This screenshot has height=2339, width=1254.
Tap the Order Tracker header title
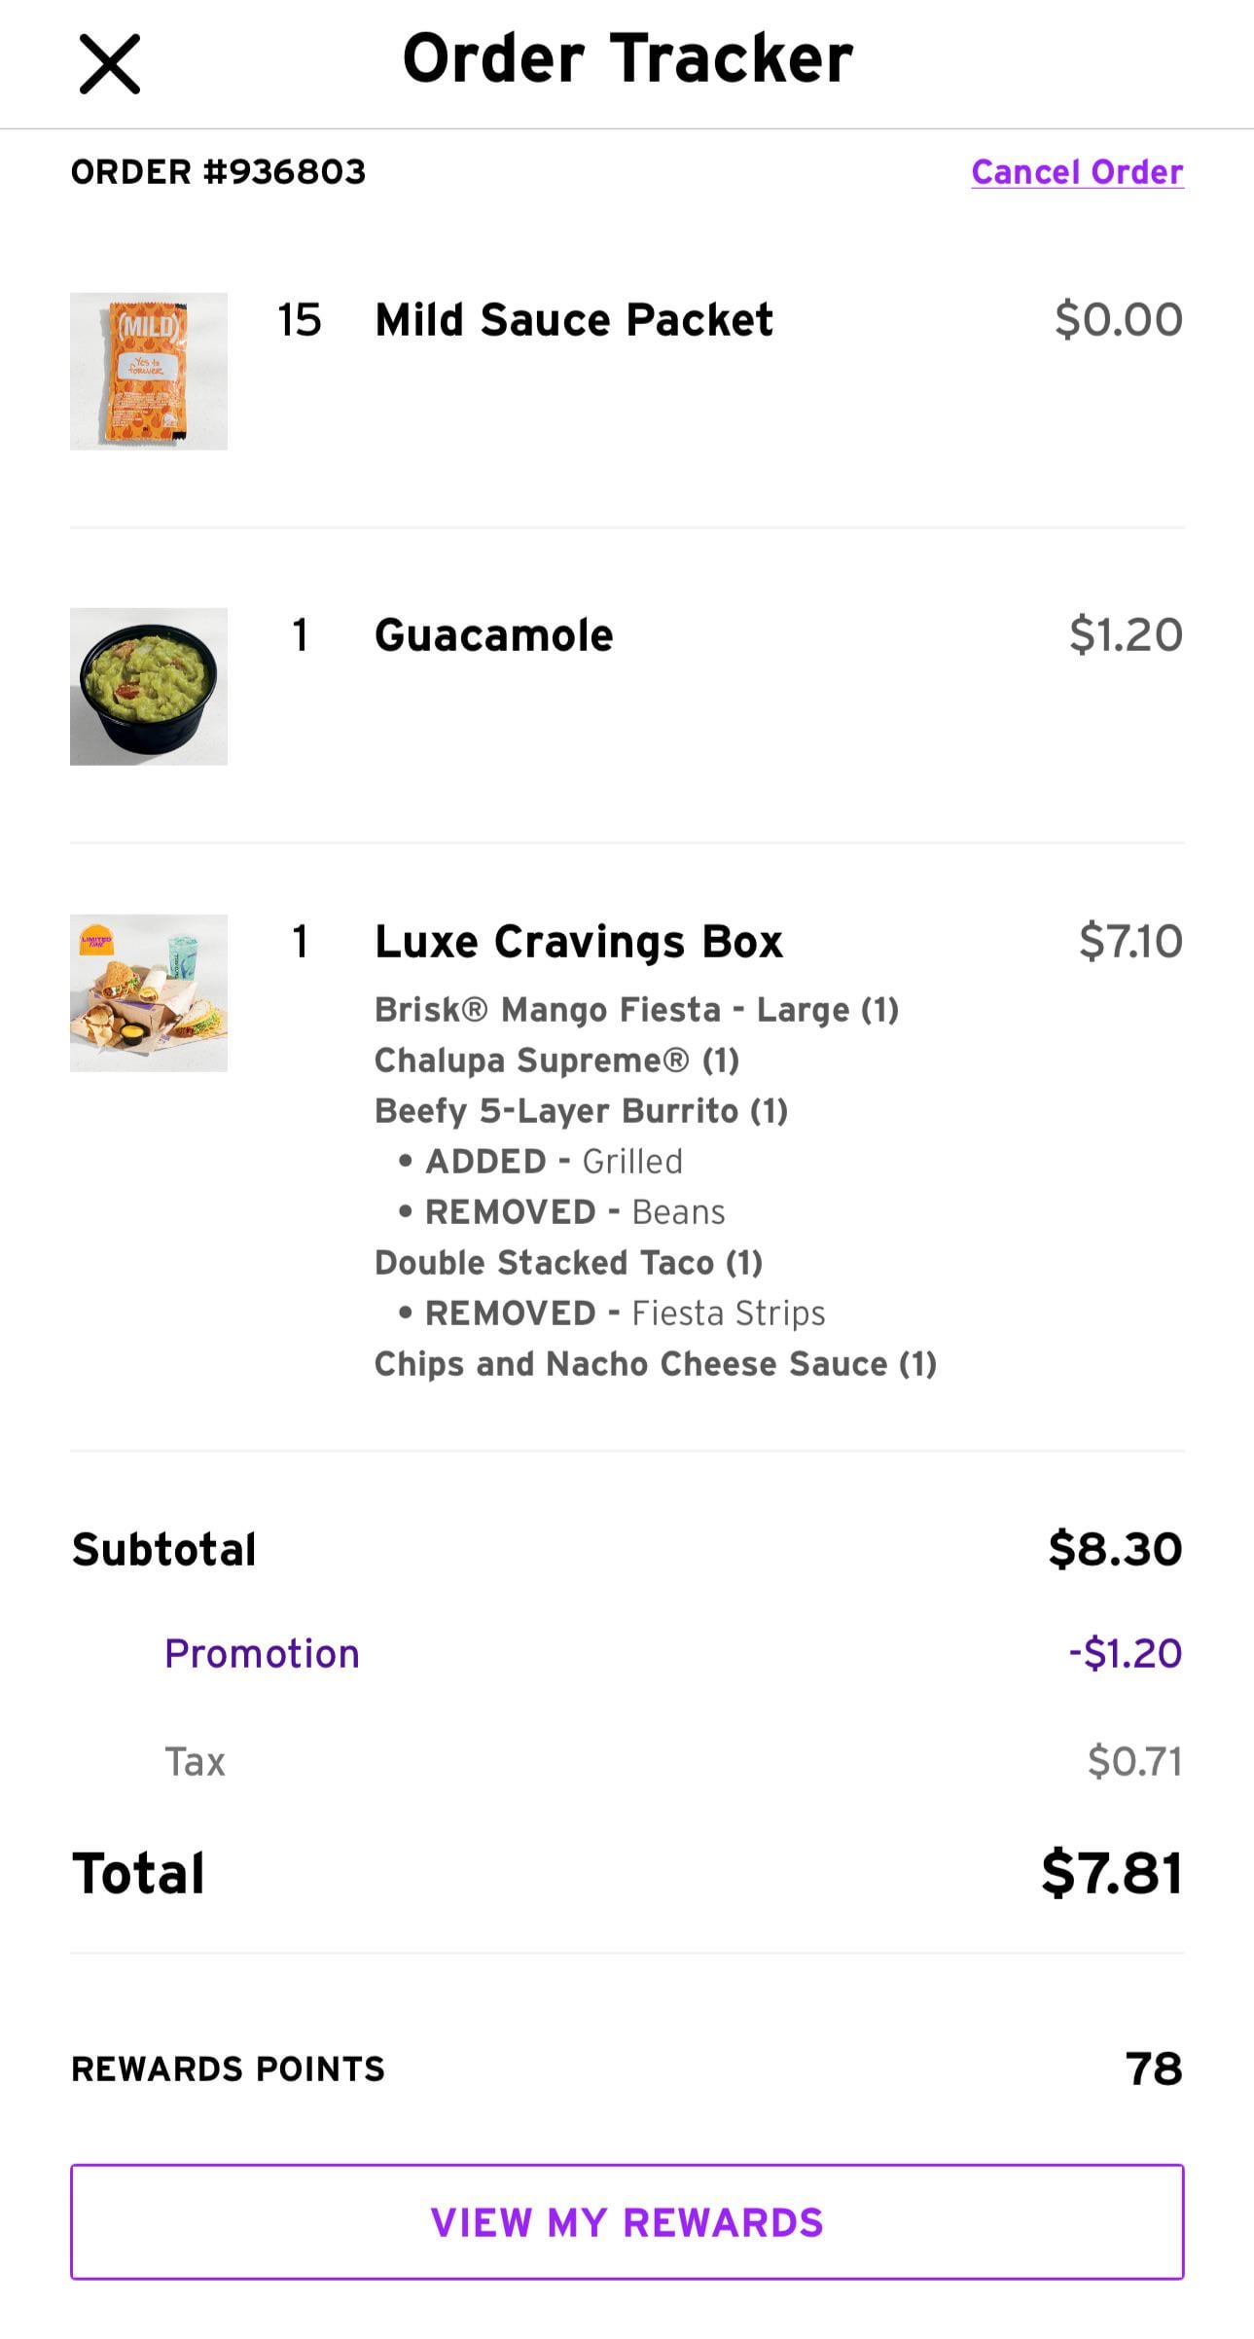tap(627, 58)
